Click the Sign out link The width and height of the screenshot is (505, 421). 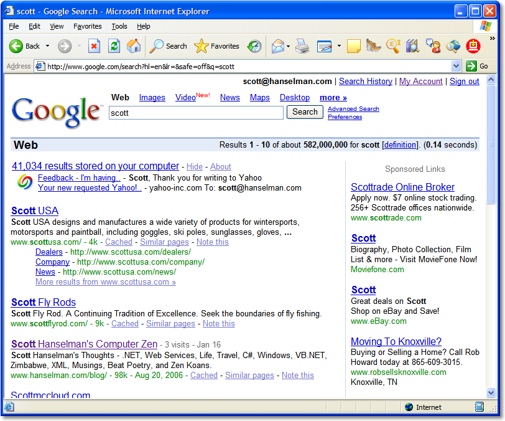coord(465,82)
